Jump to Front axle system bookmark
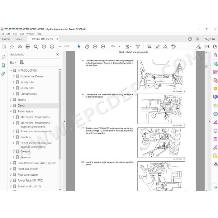This screenshot has height=218, width=218. coord(28,169)
